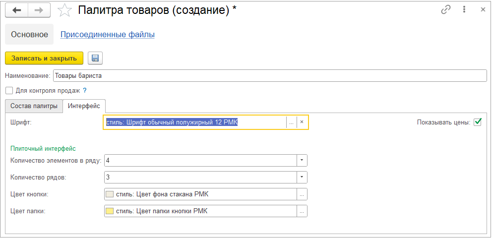Copy link using the chain icon

click(445, 10)
